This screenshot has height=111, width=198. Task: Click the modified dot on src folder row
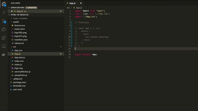[x=61, y=47]
